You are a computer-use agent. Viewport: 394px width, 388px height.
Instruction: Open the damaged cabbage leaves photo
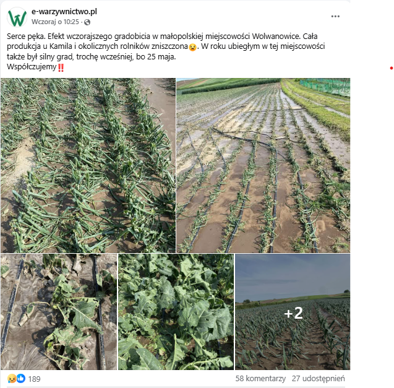point(176,311)
